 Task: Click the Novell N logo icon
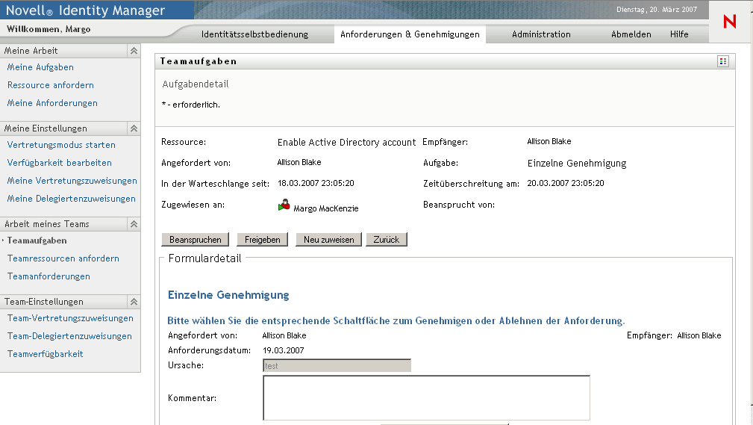729,22
